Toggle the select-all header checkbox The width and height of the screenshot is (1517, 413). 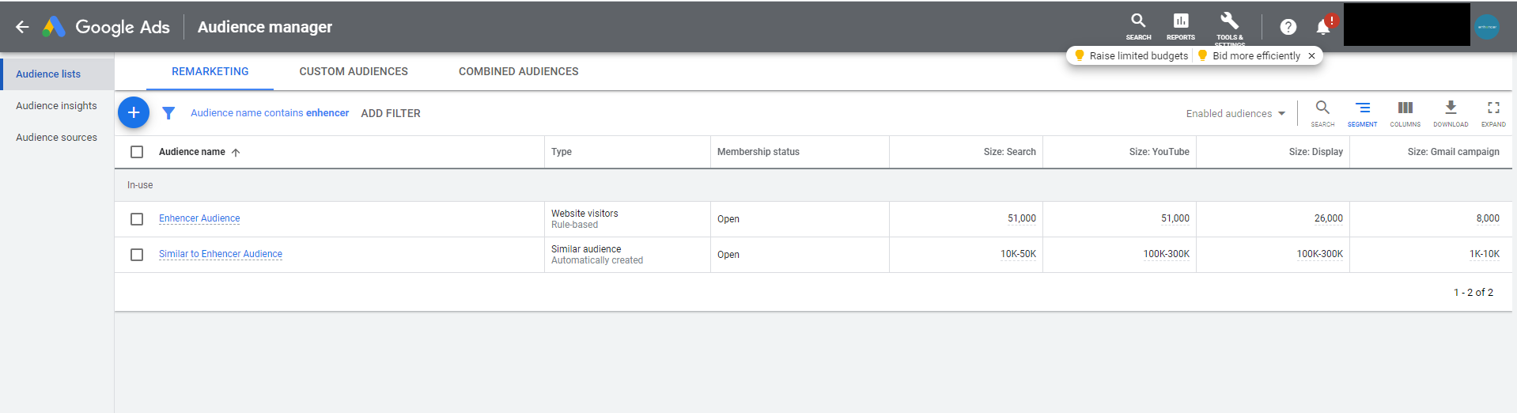coord(137,152)
